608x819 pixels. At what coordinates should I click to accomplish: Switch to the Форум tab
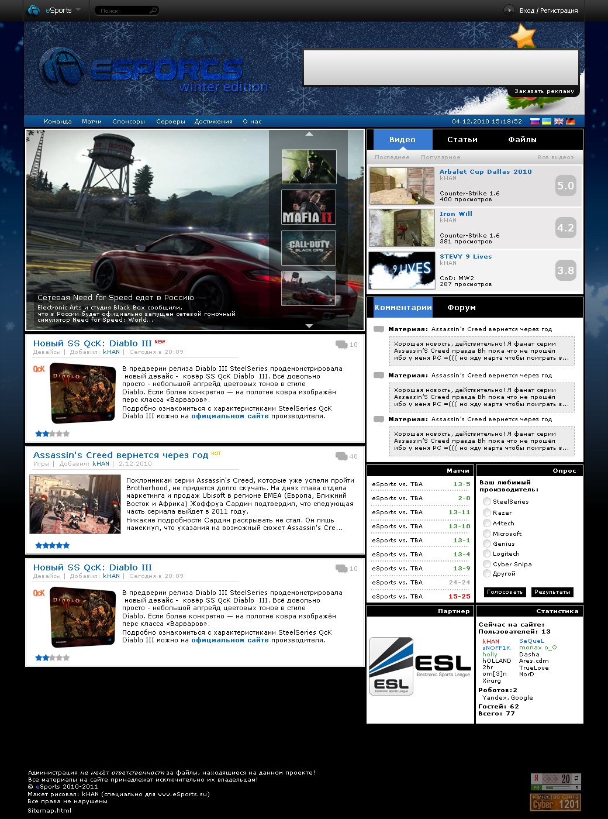click(x=462, y=308)
